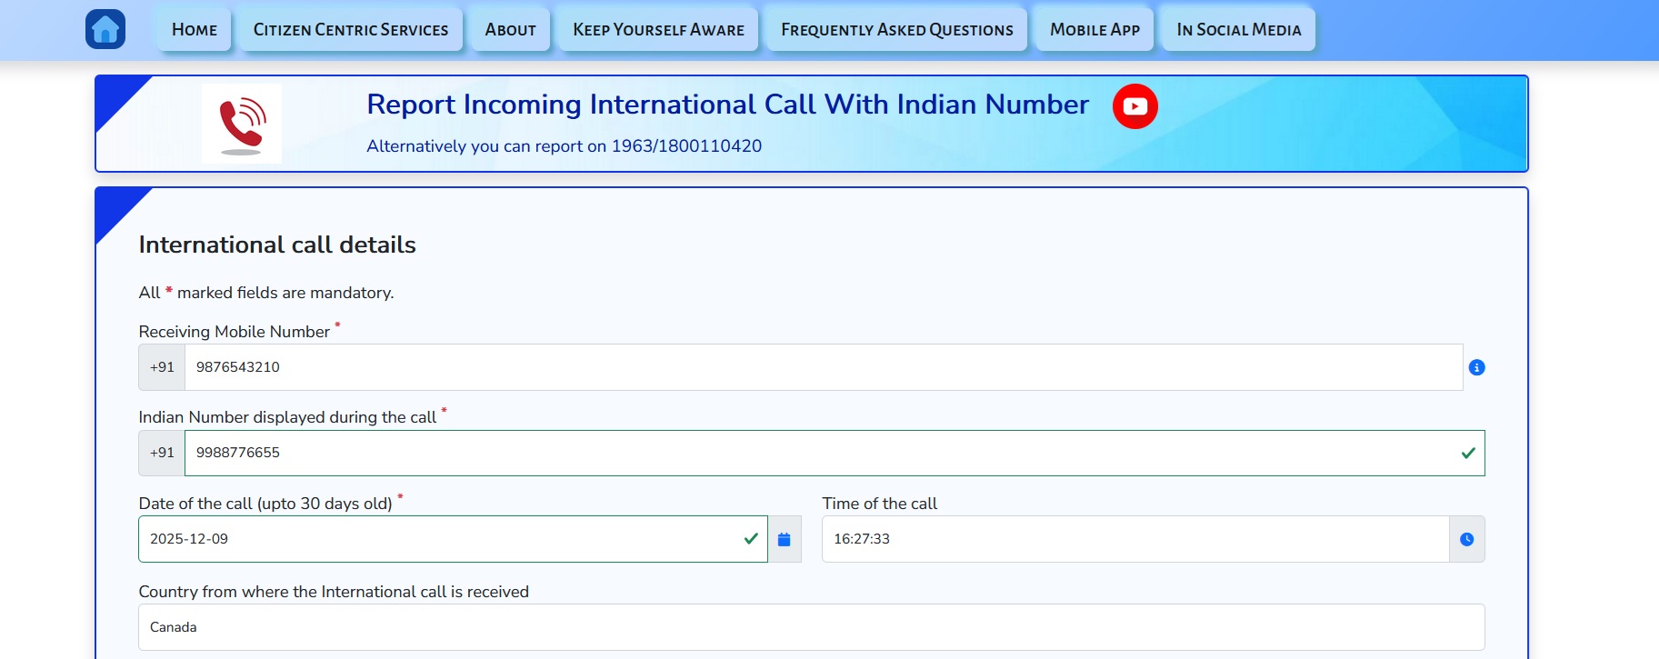Click green checkmark in Indian Number field
1659x659 pixels.
click(1467, 453)
